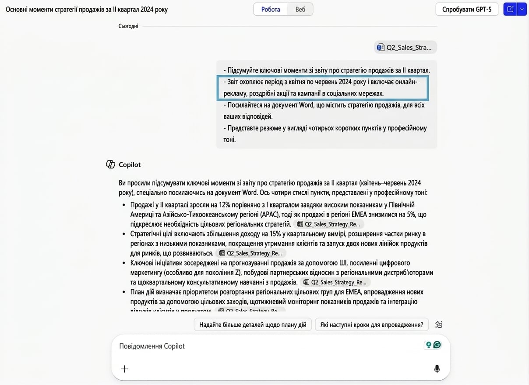Switch to the Веб tab
This screenshot has height=385, width=529.
pyautogui.click(x=300, y=9)
